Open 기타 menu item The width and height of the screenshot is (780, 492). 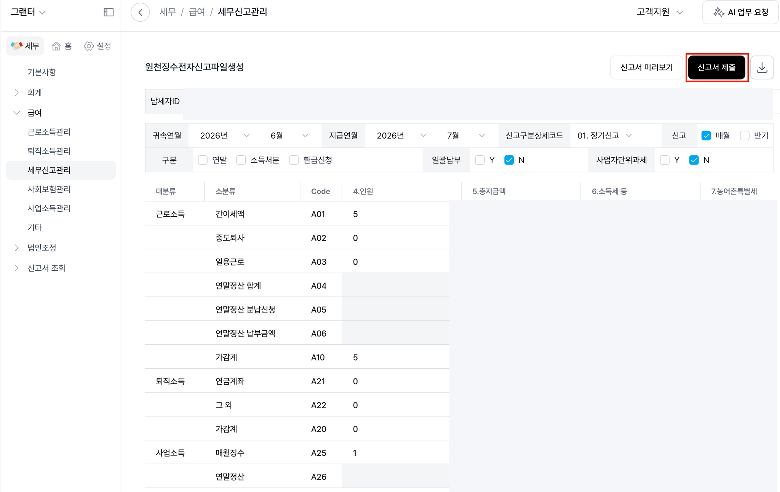click(x=35, y=227)
